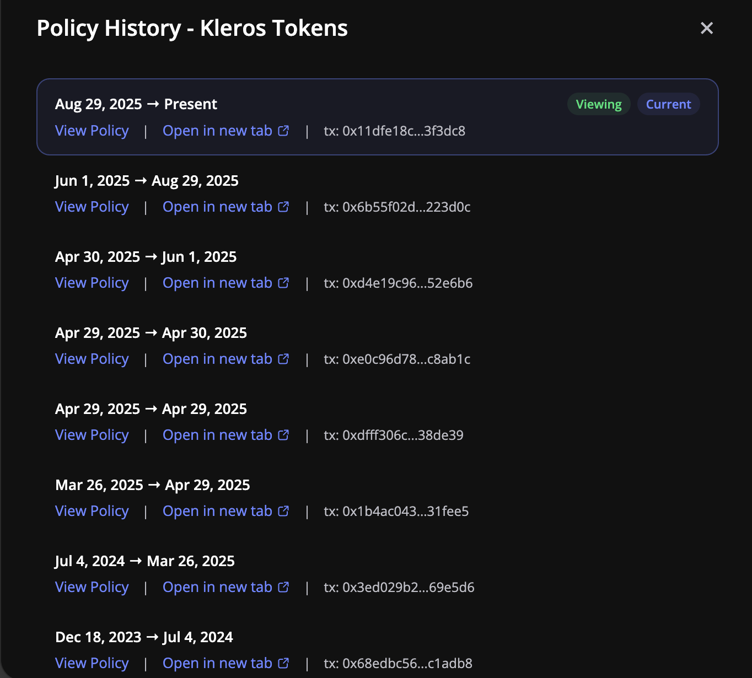This screenshot has height=678, width=752.
Task: Click date range Jun 1, 2025 → Aug 29, 2025
Action: click(147, 181)
